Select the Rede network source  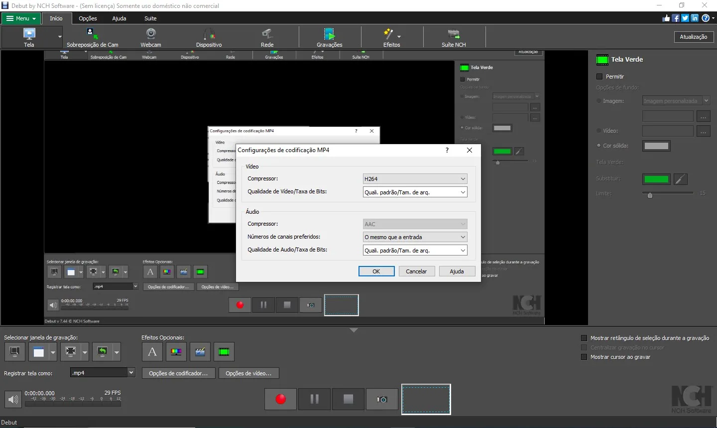[x=267, y=37]
